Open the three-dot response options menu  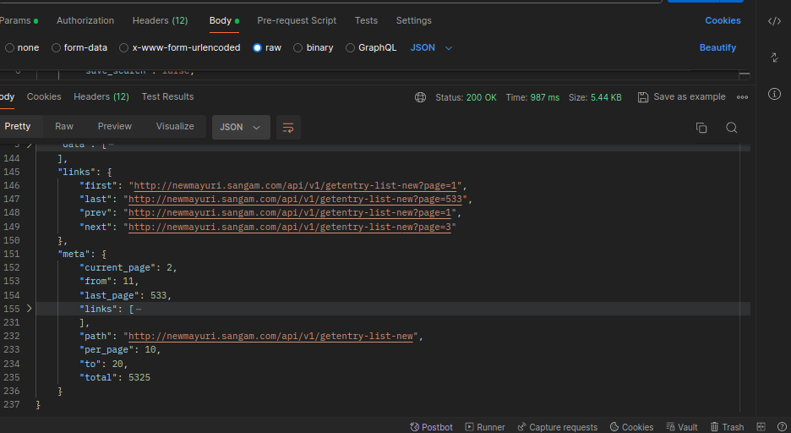pos(742,97)
